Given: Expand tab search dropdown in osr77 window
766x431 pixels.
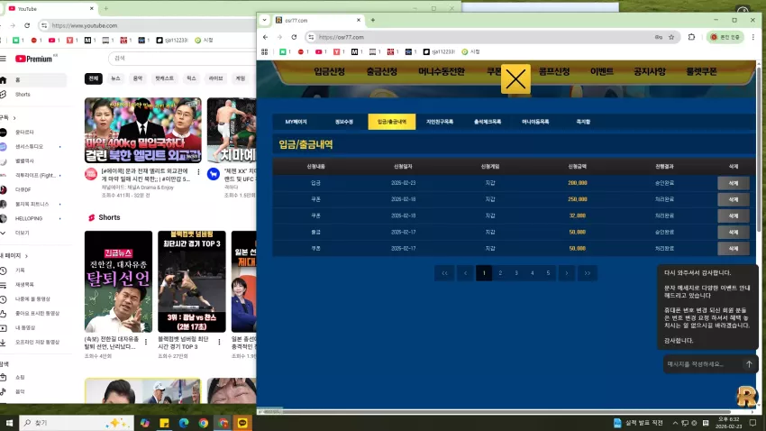Looking at the screenshot, I should coord(264,20).
